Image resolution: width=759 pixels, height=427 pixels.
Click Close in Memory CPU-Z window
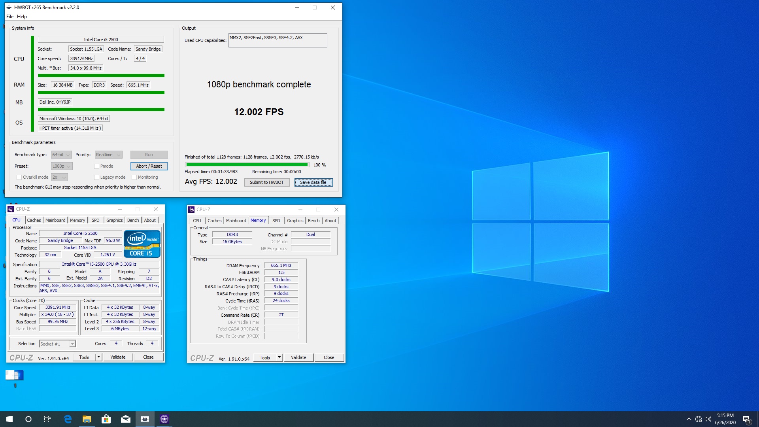point(329,357)
